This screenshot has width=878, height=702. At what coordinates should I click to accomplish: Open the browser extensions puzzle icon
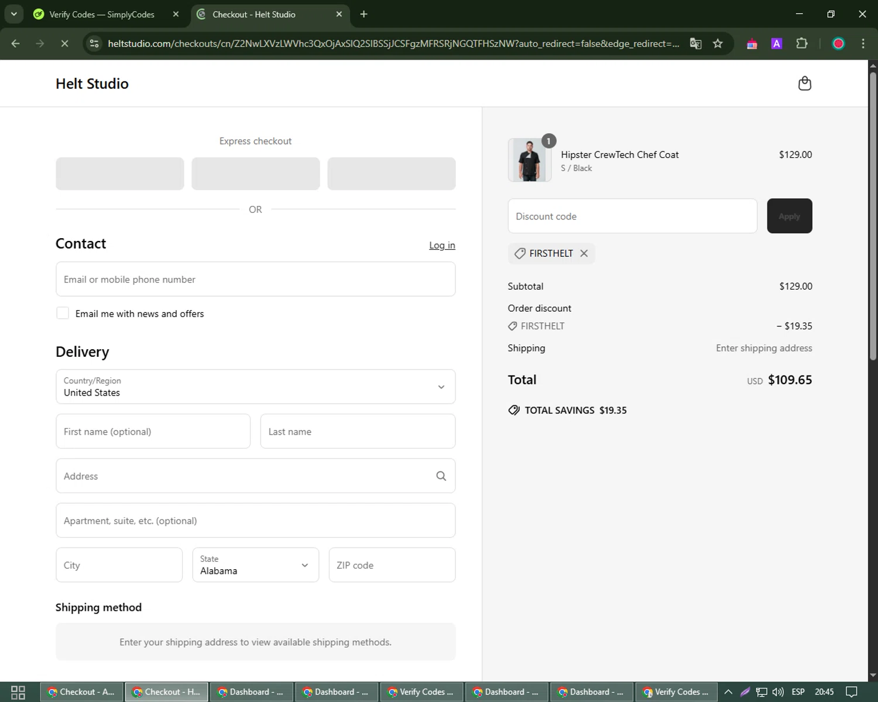802,44
